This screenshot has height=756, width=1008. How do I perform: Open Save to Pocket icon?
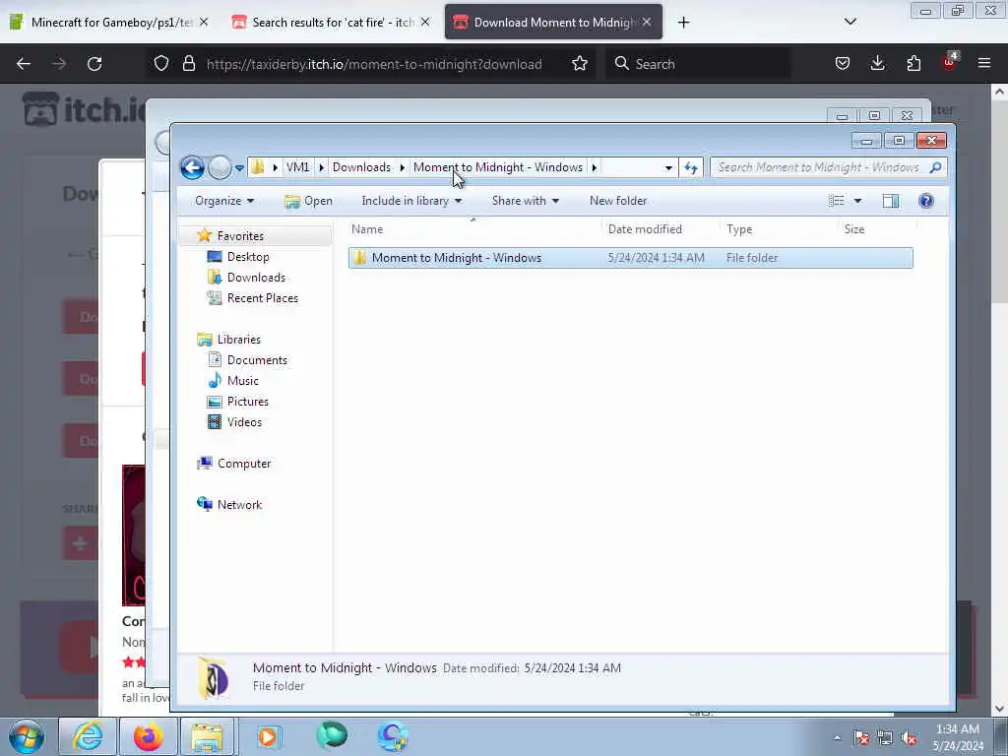843,63
